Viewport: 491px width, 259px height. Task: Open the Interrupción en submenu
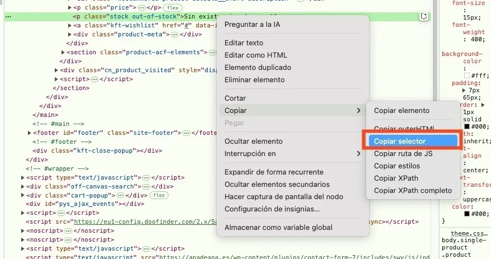point(292,154)
